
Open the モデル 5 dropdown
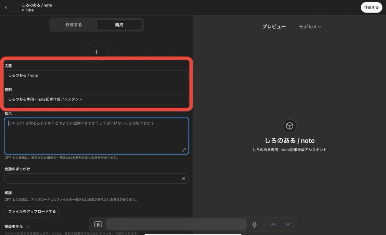point(310,26)
